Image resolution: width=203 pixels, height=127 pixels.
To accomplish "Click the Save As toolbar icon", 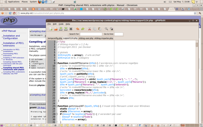I will [66, 29].
